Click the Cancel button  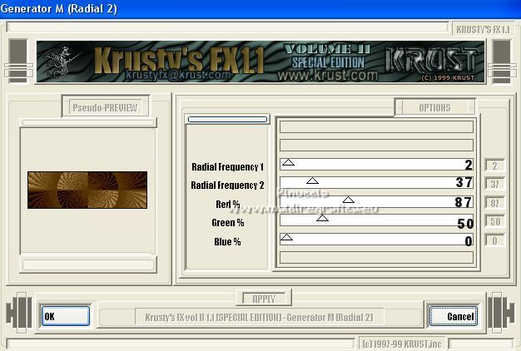coord(454,316)
